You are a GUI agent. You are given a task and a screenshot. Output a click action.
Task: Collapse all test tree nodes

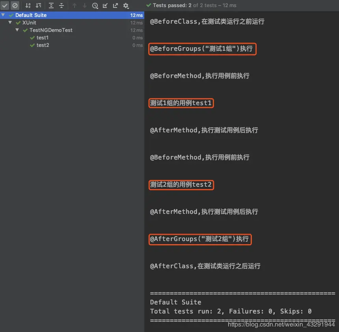click(x=61, y=6)
